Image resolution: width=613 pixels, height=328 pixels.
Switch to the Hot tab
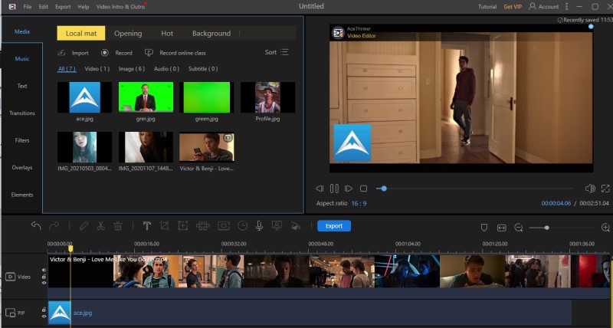tap(167, 33)
